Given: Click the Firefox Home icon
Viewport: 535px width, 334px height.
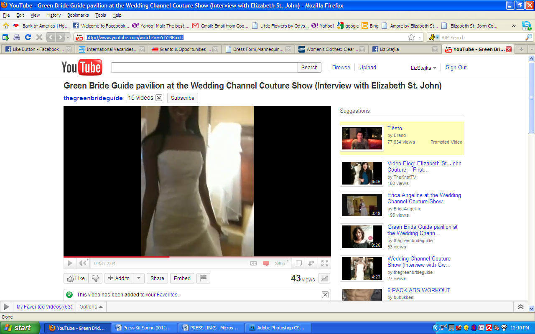Looking at the screenshot, I should pyautogui.click(x=6, y=25).
